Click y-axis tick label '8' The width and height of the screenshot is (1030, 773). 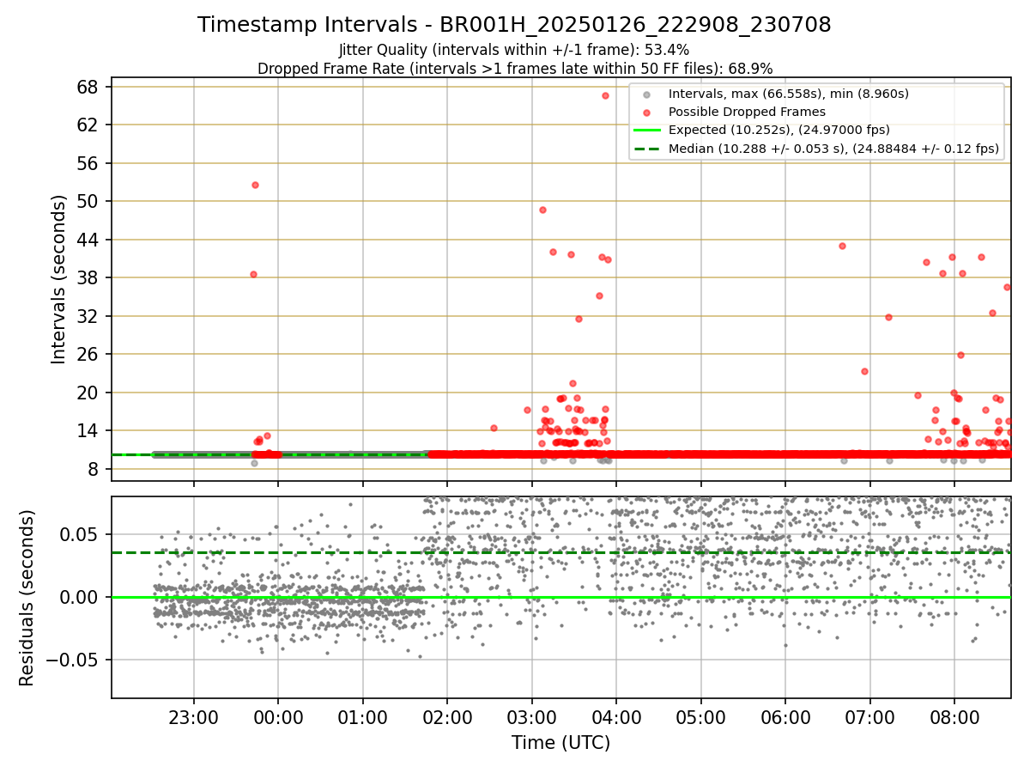pos(94,469)
